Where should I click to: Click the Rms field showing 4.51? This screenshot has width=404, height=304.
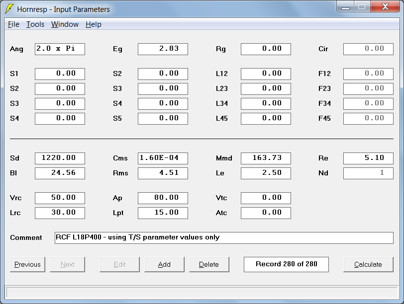pos(163,173)
